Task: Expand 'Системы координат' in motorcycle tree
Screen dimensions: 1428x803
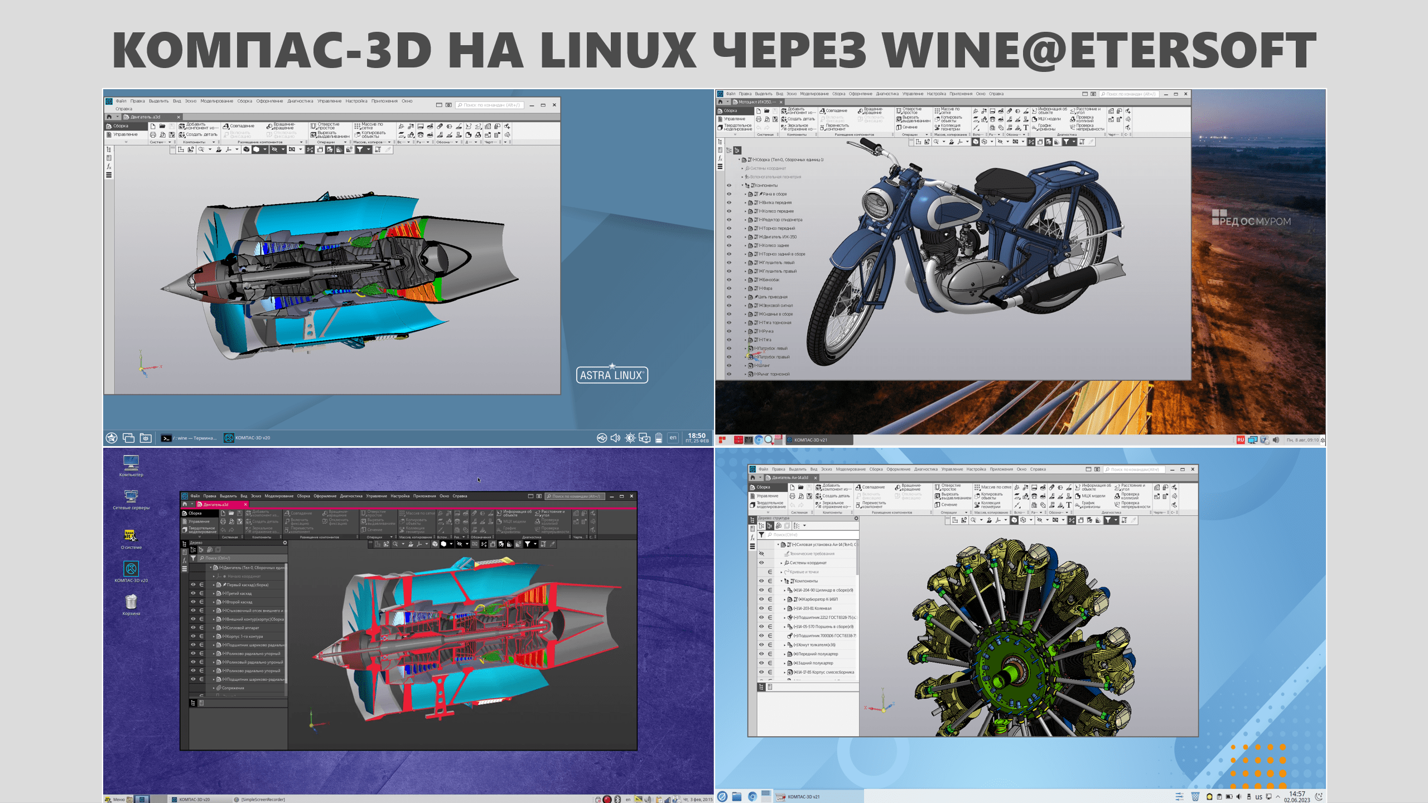Action: [x=742, y=168]
